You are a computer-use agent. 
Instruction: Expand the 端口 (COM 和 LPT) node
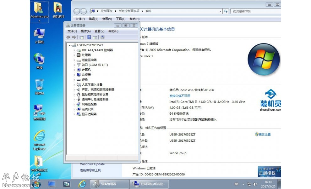[74, 65]
